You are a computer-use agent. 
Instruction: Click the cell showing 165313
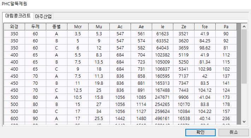(x=163, y=83)
